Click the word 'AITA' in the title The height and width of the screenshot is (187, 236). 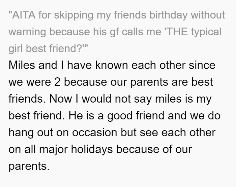24,15
